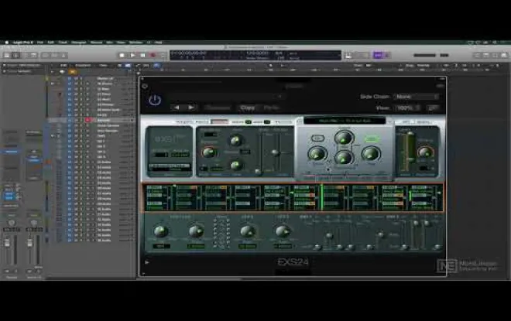Open the Tuner icon in control bar
The height and width of the screenshot is (321, 511).
348,56
